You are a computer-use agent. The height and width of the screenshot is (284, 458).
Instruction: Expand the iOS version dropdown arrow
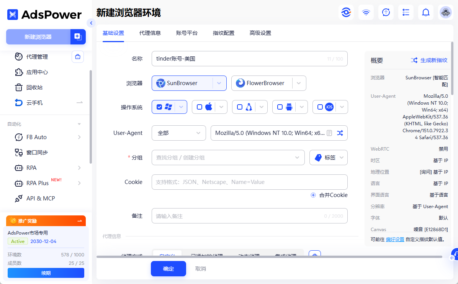click(x=342, y=107)
